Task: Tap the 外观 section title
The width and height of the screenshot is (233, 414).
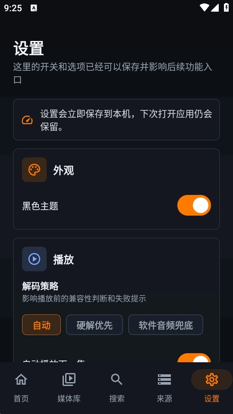Action: (x=63, y=170)
